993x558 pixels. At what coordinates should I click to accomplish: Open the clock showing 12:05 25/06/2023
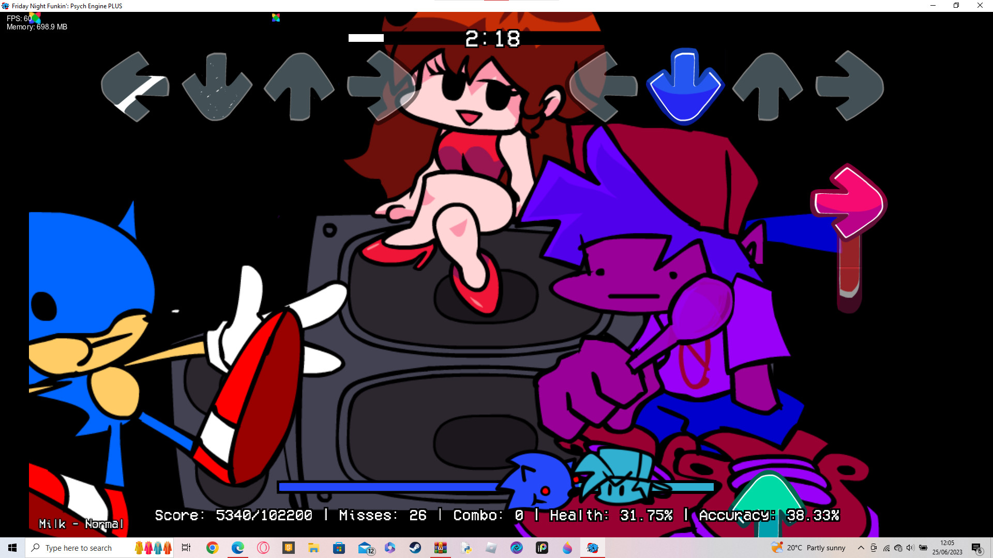pos(947,548)
